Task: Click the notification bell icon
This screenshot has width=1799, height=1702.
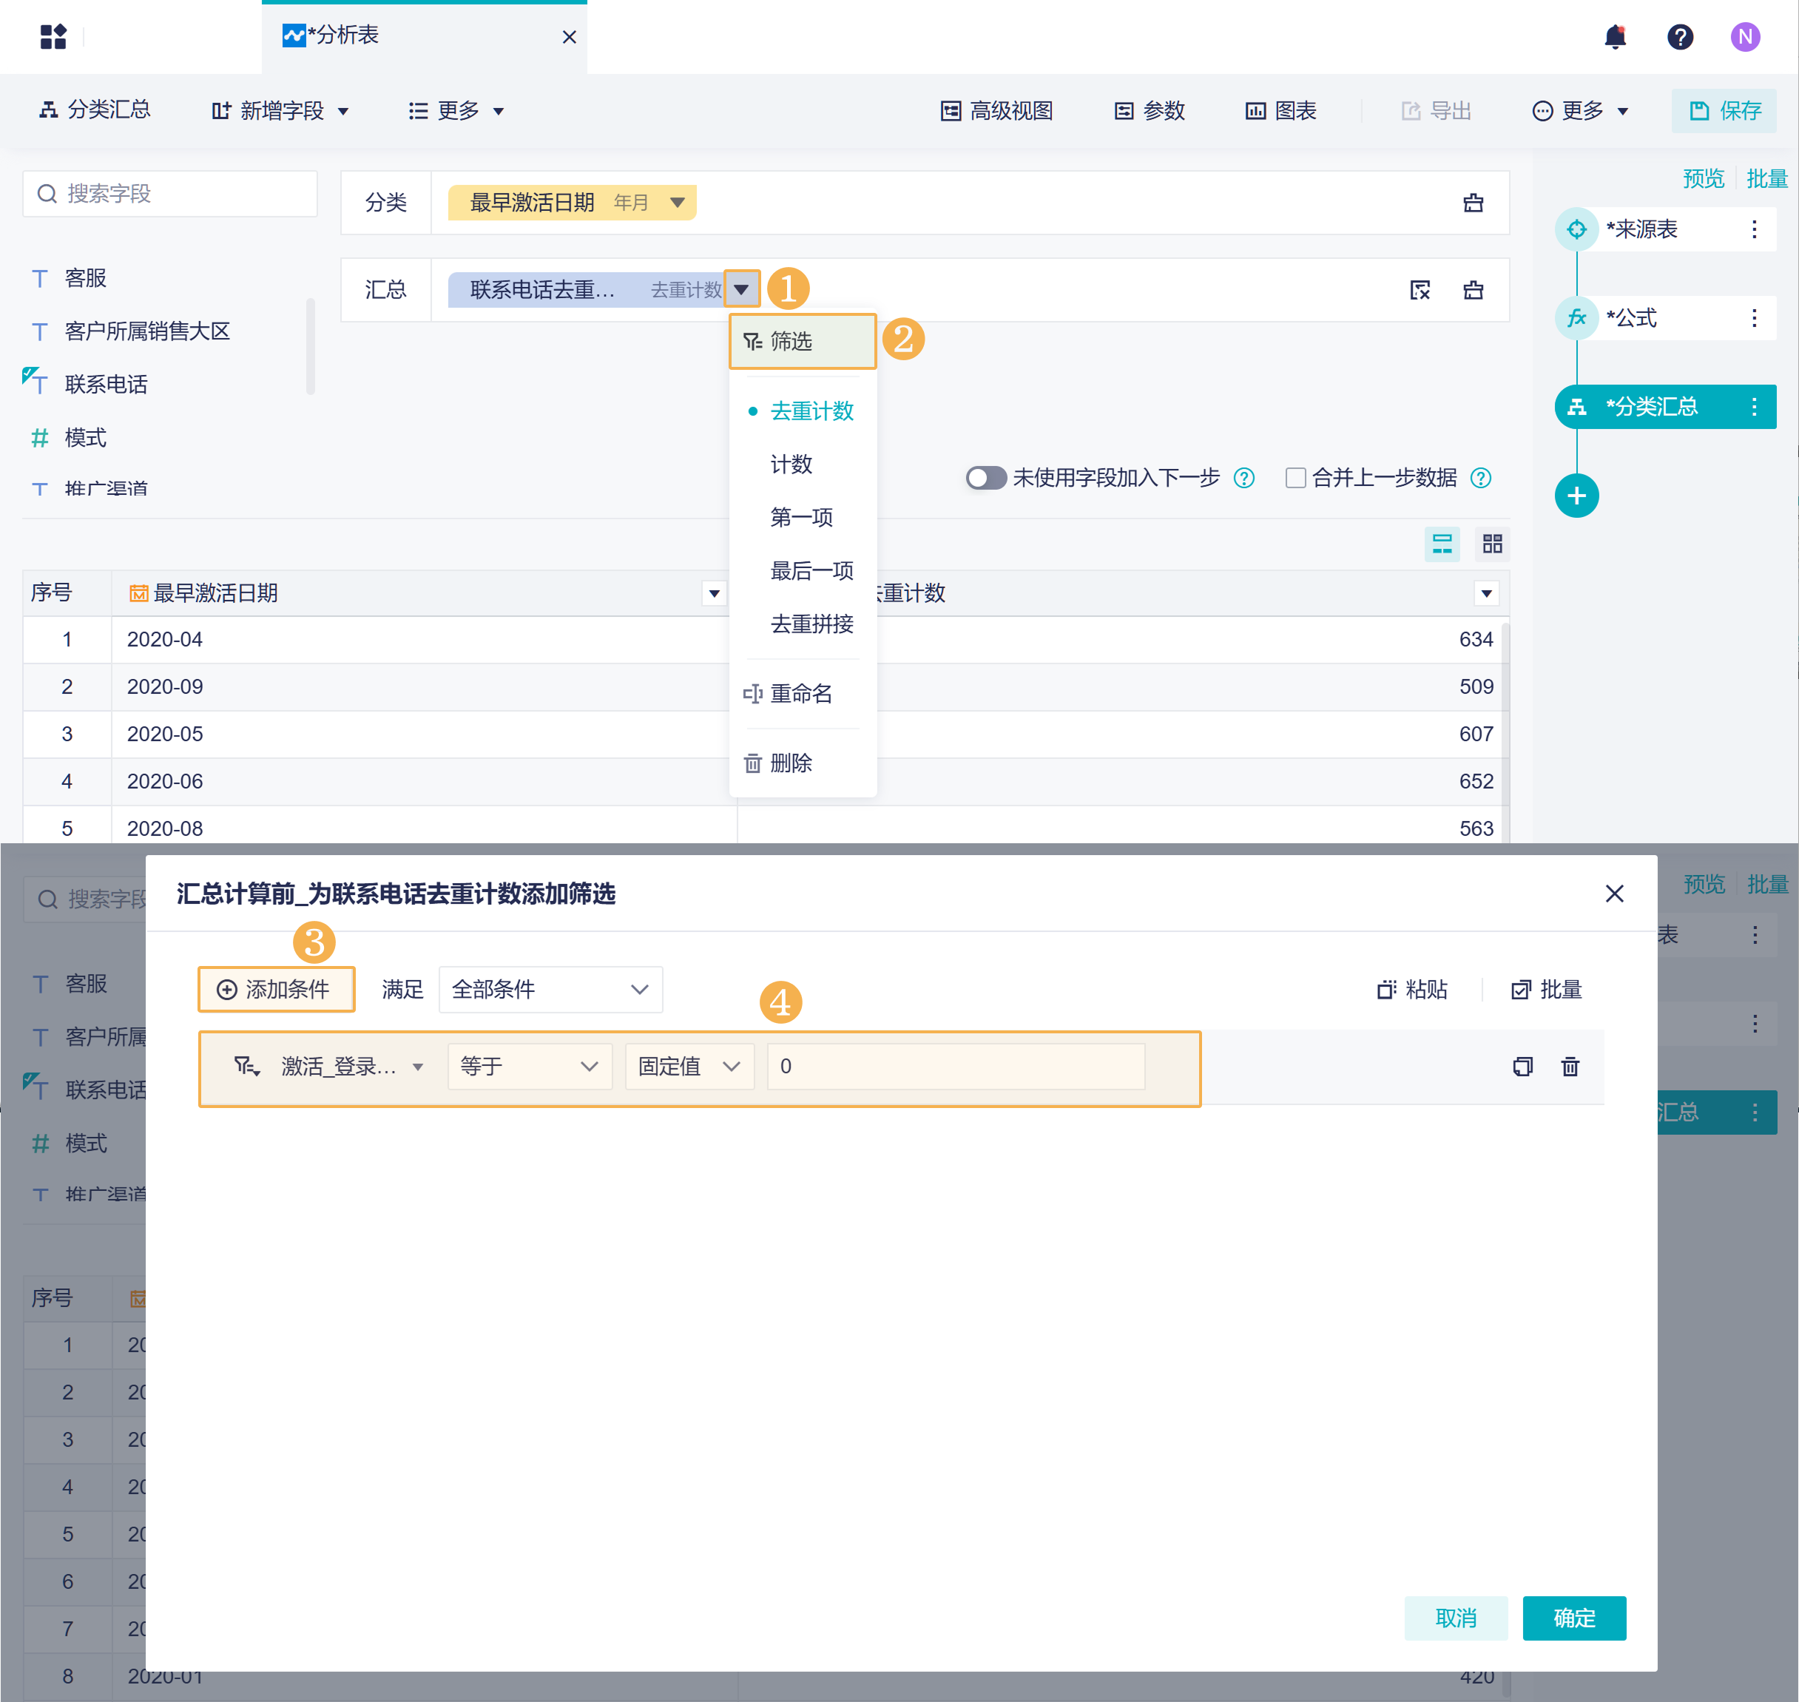Action: click(x=1615, y=37)
